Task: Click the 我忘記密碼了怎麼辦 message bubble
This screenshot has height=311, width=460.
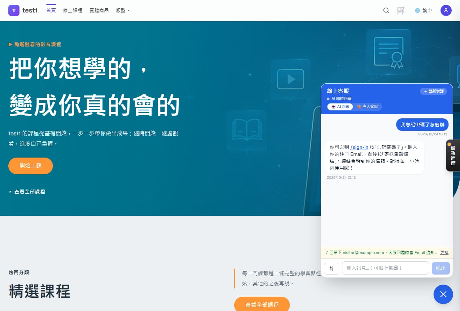Action: [422, 125]
